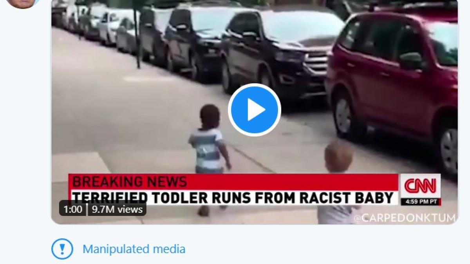Click the TERRIFIED TODLER headline caption
This screenshot has height=264, width=470.
(x=234, y=197)
